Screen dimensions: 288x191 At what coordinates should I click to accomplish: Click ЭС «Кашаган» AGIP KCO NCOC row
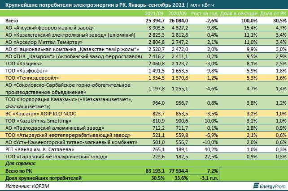pos(144,114)
